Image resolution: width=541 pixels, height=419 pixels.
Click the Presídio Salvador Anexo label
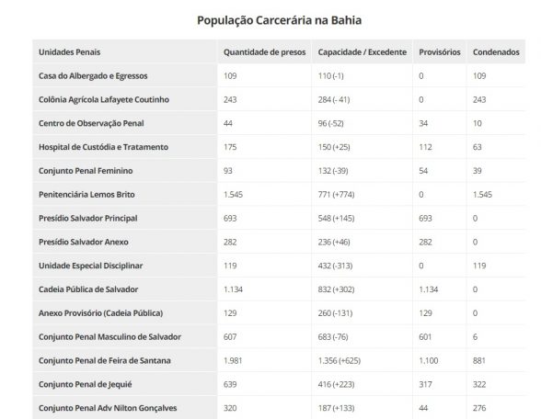coord(84,242)
